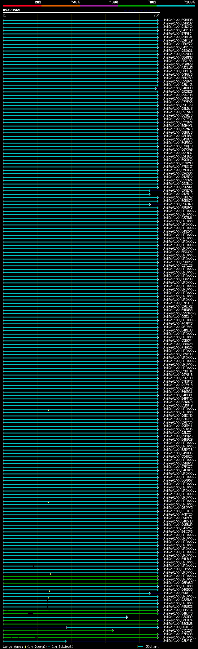Click the arrowhead ending the O48888 alignment bar
The width and height of the screenshot is (198, 649).
click(x=156, y=88)
